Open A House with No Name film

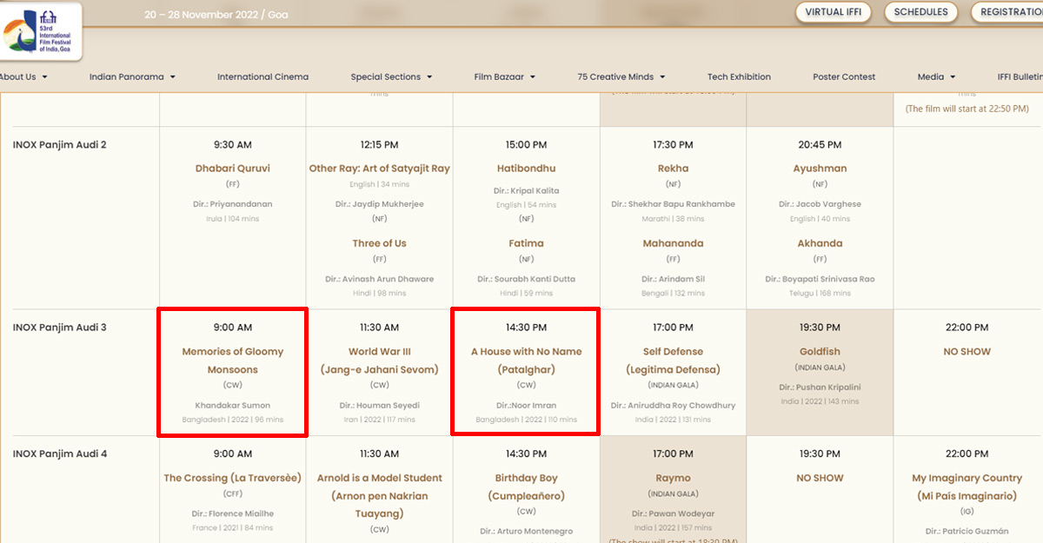[x=526, y=361]
